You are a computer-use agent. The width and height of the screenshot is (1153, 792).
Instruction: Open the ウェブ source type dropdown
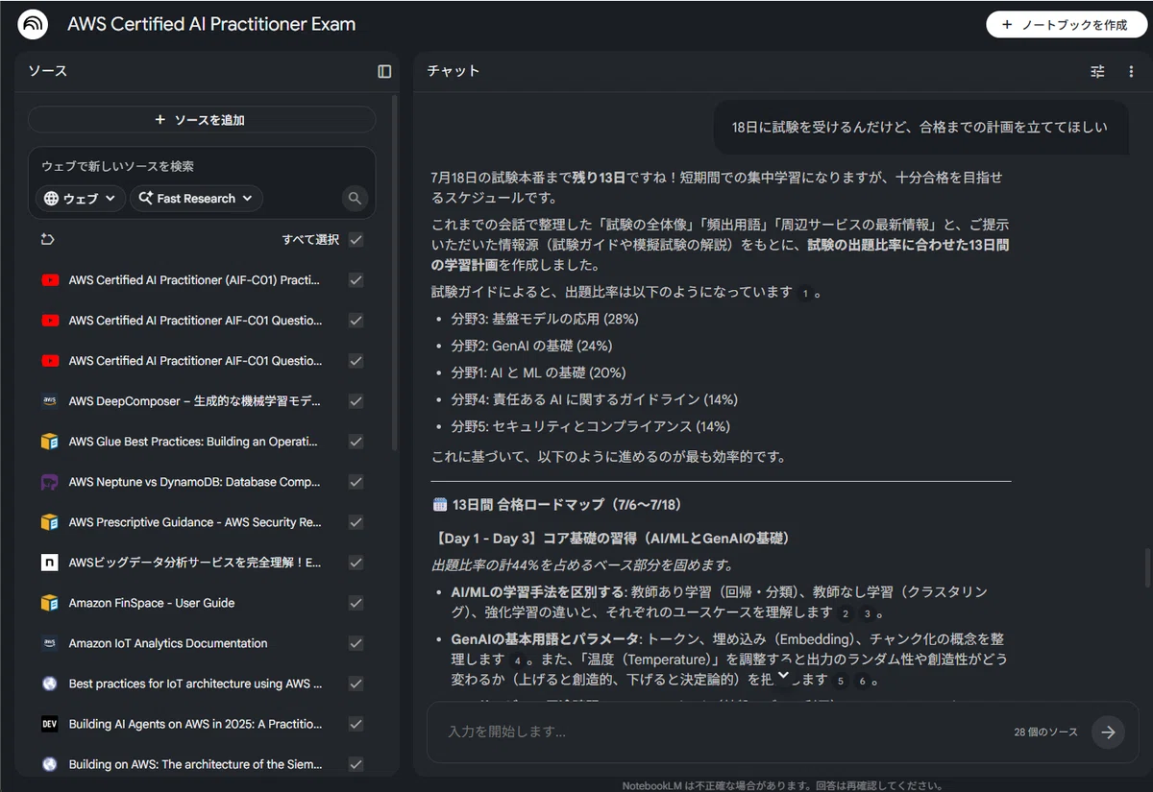tap(81, 199)
